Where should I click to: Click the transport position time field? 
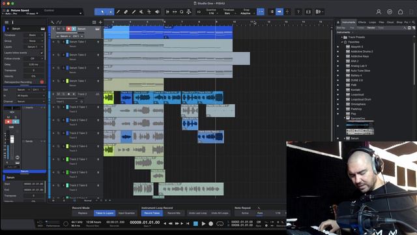tap(145, 222)
